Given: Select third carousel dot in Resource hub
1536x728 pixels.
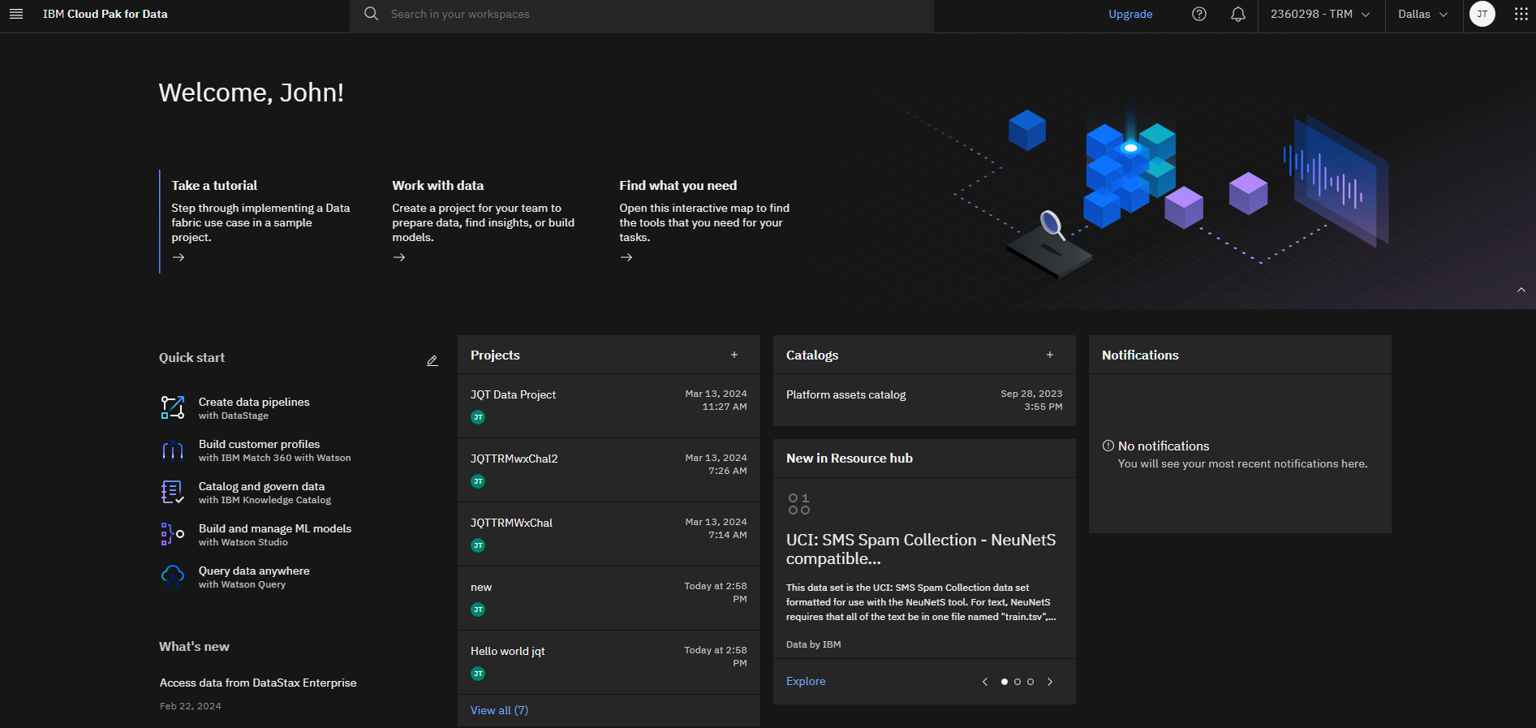Looking at the screenshot, I should tap(1030, 682).
